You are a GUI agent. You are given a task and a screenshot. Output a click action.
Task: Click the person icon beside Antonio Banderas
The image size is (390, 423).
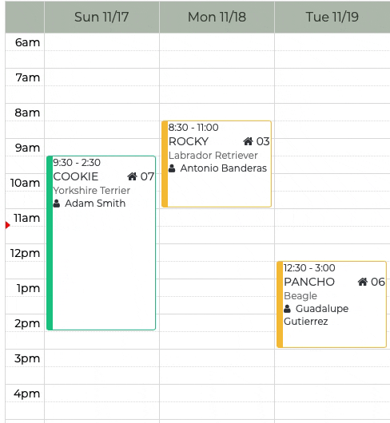coord(172,168)
